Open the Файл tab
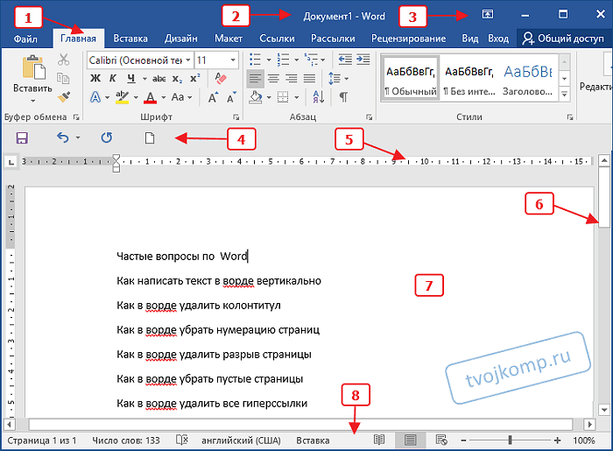Image resolution: width=613 pixels, height=451 pixels. [25, 39]
